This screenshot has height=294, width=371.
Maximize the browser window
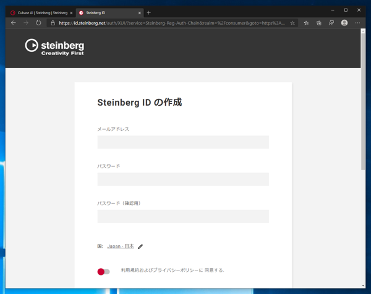[346, 10]
